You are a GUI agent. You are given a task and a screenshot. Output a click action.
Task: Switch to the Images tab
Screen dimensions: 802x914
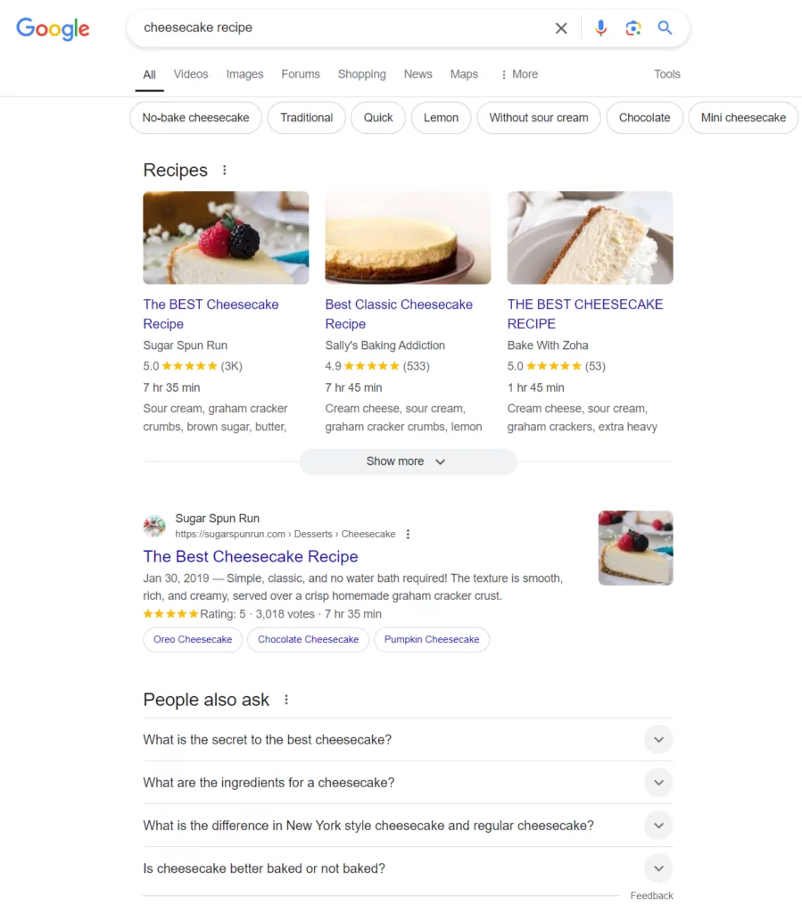[x=244, y=75]
